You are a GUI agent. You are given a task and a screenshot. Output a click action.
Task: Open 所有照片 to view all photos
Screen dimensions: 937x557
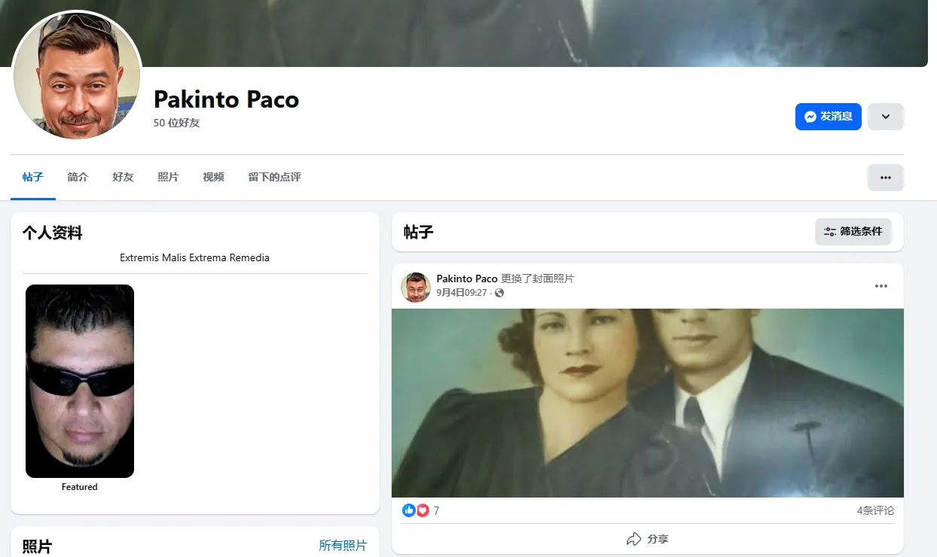343,544
